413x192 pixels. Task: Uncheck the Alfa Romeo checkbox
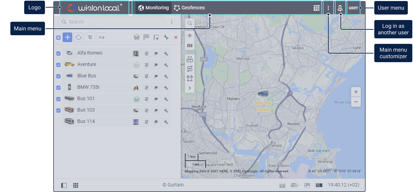(x=58, y=54)
